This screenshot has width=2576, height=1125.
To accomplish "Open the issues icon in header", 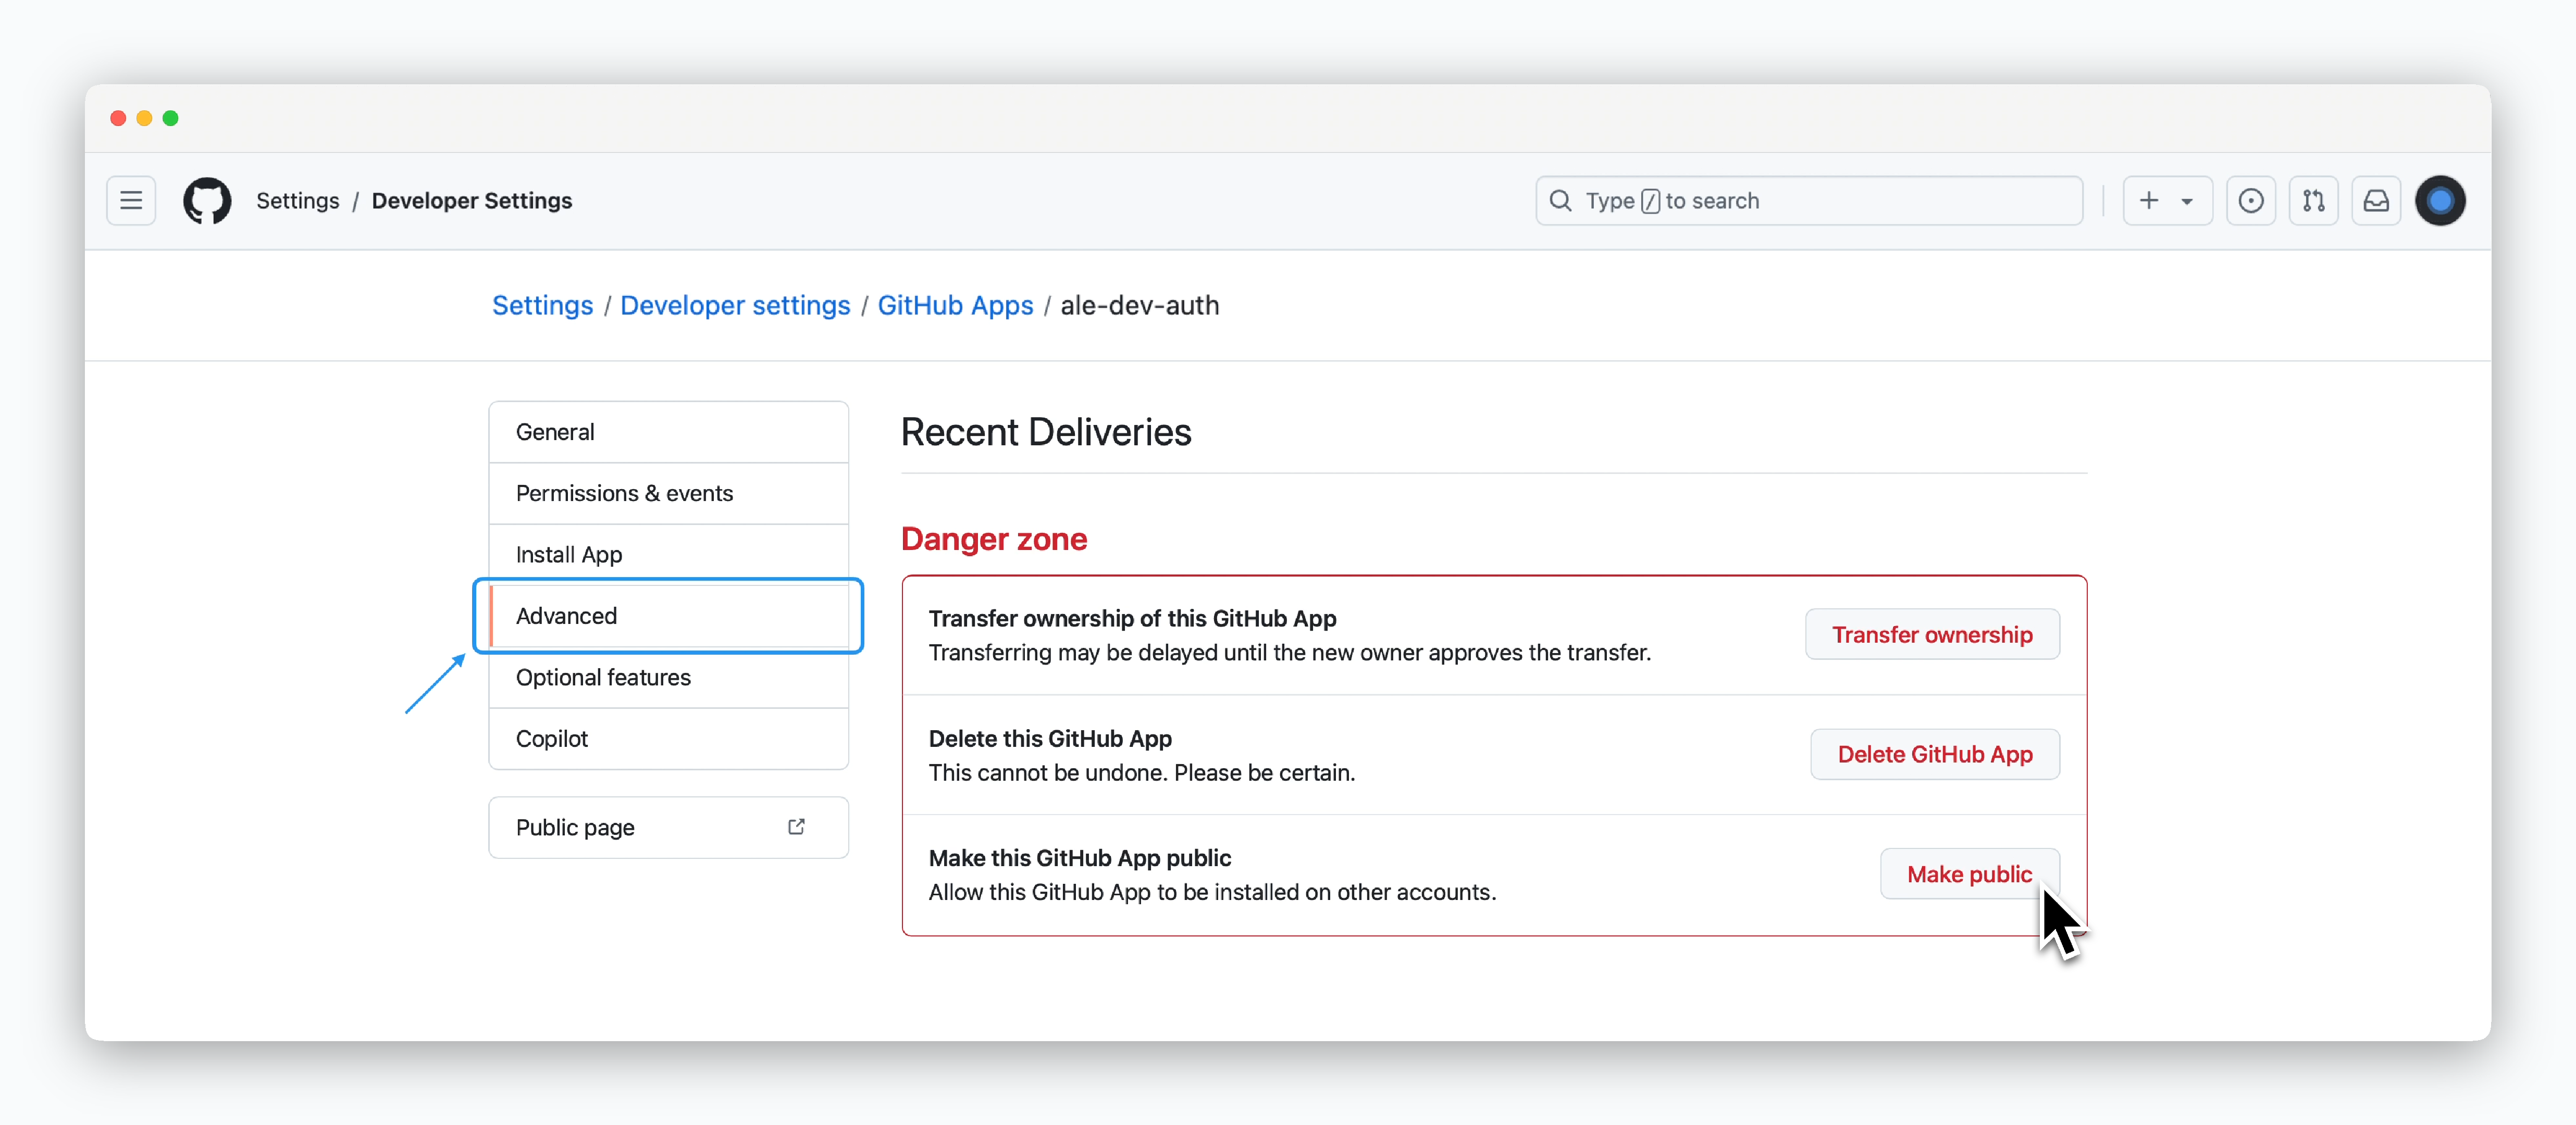I will coord(2250,201).
